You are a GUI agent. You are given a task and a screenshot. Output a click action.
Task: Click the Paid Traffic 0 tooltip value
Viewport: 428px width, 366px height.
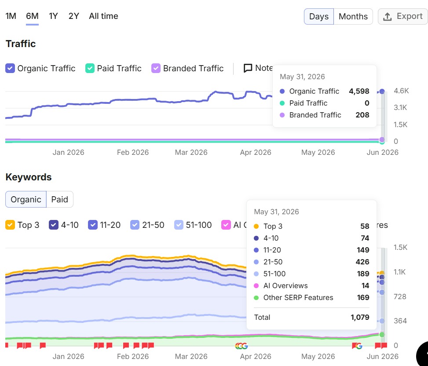pyautogui.click(x=367, y=103)
